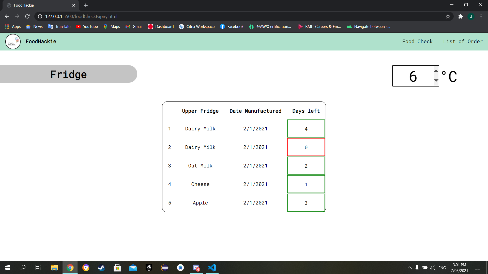Image resolution: width=488 pixels, height=274 pixels.
Task: Decrease temperature with the down arrow
Action: 436,81
